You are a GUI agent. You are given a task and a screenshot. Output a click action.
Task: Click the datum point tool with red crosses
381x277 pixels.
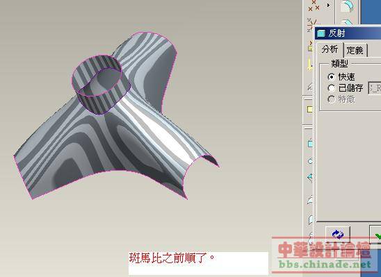tap(314, 6)
